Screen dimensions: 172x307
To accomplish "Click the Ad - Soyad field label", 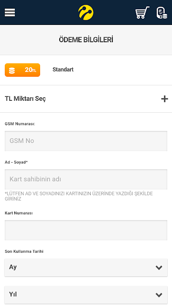I will pyautogui.click(x=16, y=162).
